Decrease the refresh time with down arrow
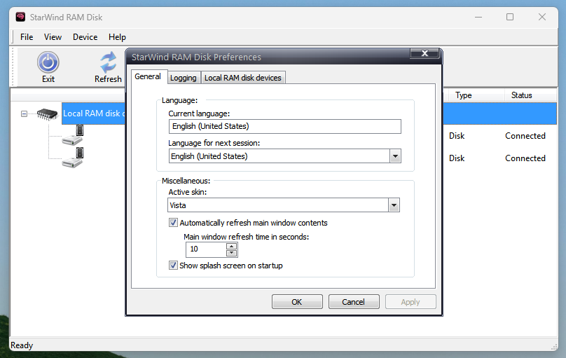The width and height of the screenshot is (566, 358). tap(232, 253)
